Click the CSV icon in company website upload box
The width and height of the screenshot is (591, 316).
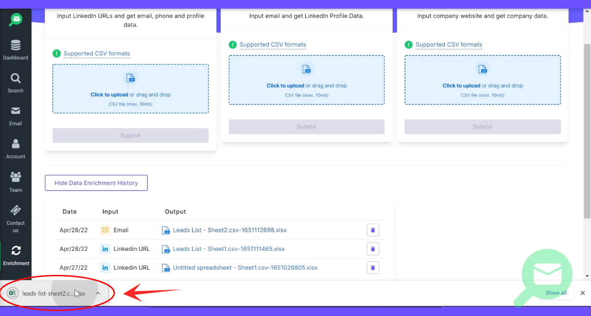[483, 69]
